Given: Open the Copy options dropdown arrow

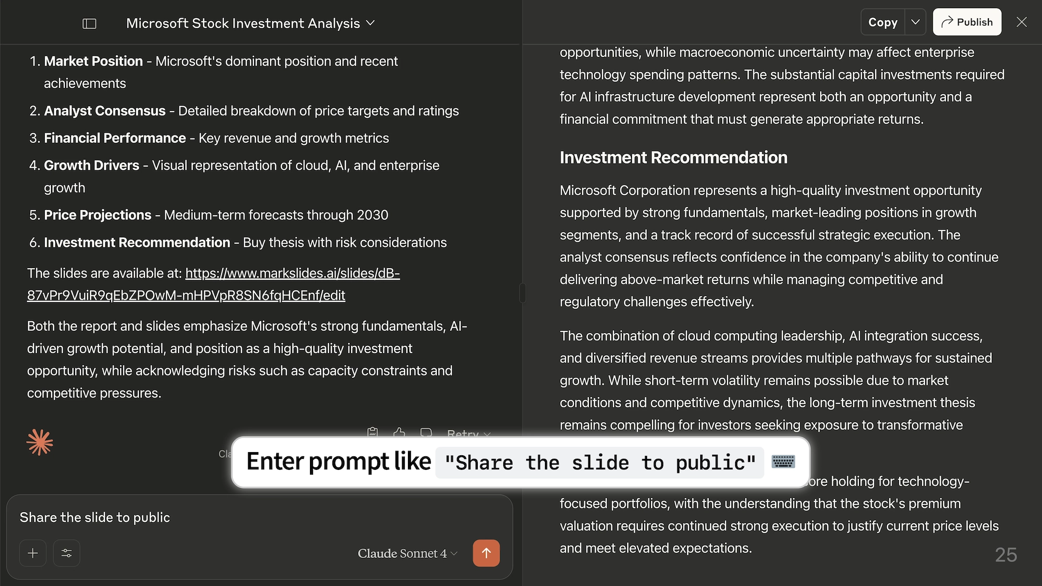Looking at the screenshot, I should pos(915,22).
